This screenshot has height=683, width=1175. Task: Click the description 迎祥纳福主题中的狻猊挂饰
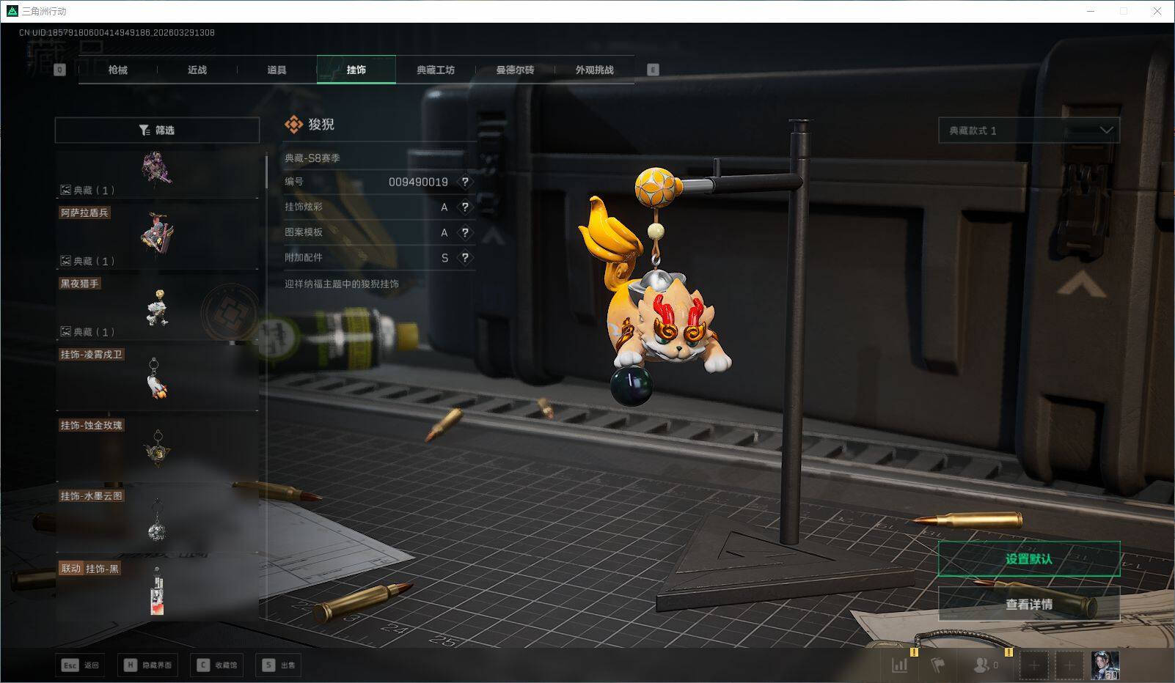pyautogui.click(x=342, y=284)
